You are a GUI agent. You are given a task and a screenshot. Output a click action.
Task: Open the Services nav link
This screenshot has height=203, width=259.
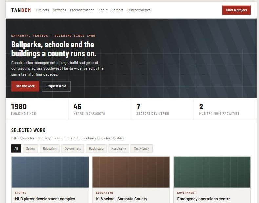pos(59,10)
